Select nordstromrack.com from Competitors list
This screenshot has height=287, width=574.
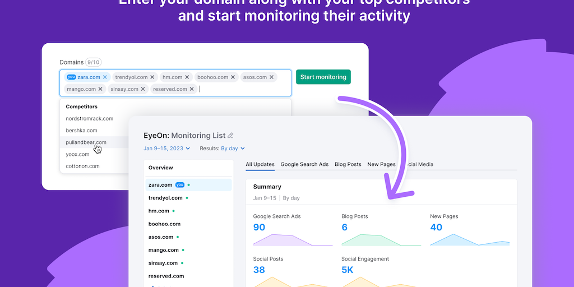(x=89, y=119)
